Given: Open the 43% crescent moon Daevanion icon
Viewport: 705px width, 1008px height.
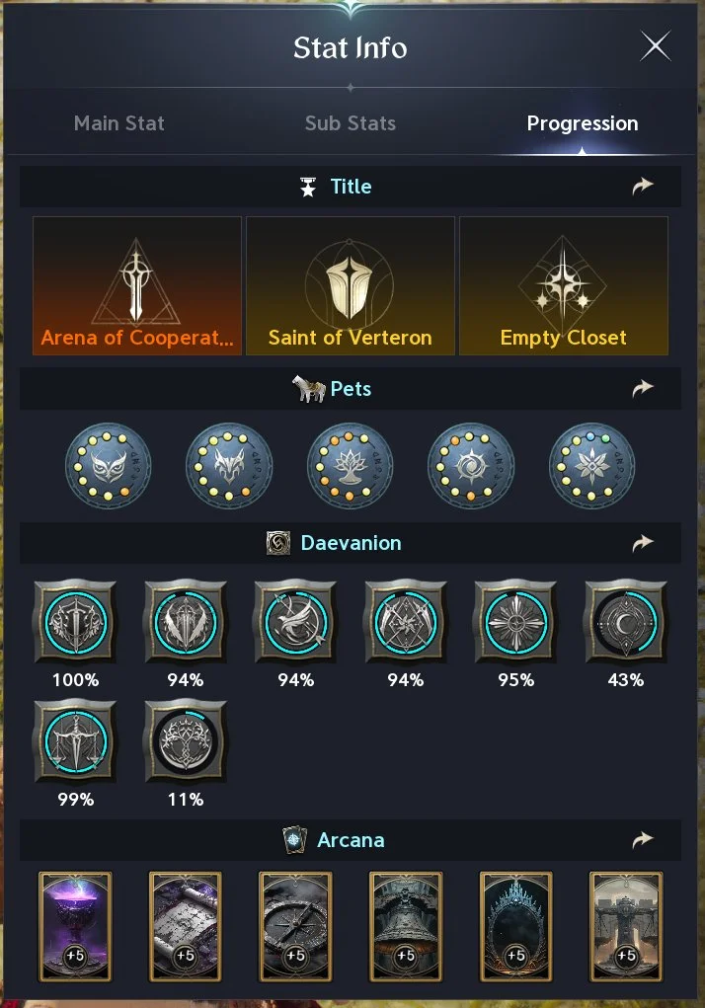Looking at the screenshot, I should tap(626, 622).
